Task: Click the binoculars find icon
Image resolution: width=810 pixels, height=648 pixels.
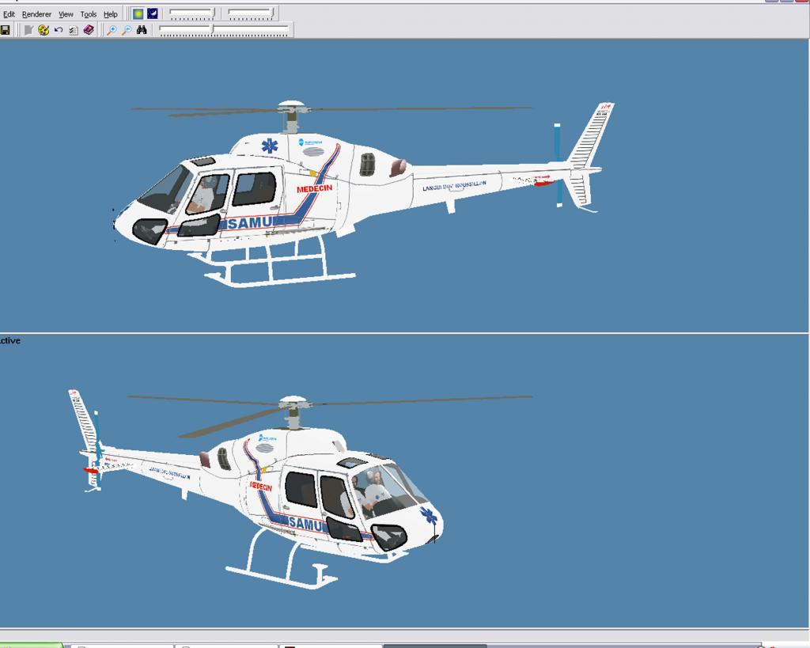Action: click(x=142, y=30)
